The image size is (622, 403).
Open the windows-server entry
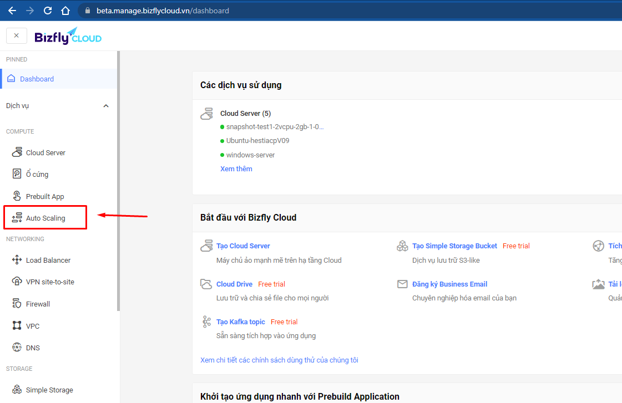pos(250,155)
